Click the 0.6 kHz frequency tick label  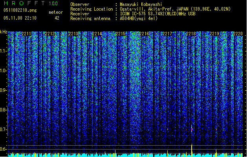(4, 149)
